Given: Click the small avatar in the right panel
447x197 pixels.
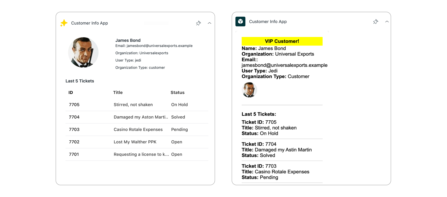Looking at the screenshot, I should pyautogui.click(x=249, y=90).
